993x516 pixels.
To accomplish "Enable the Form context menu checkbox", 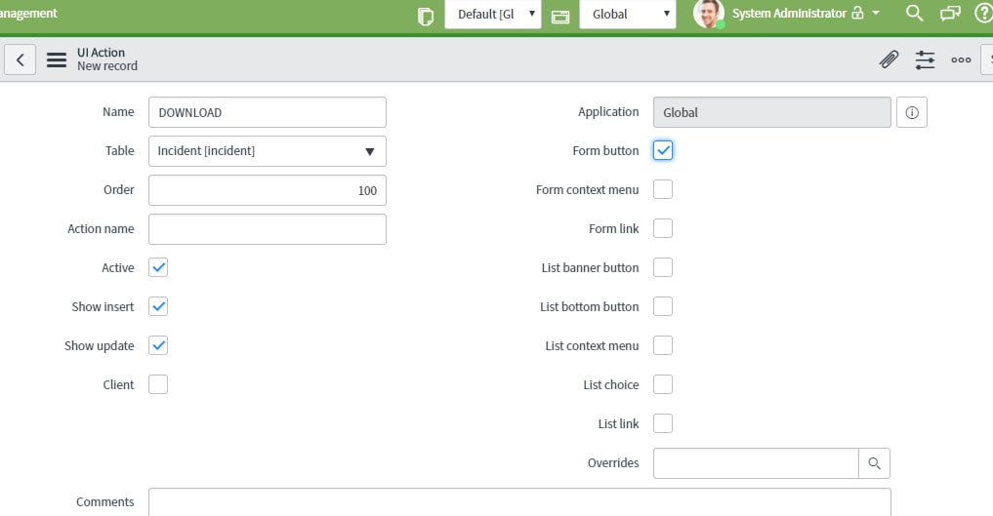I will coord(663,189).
